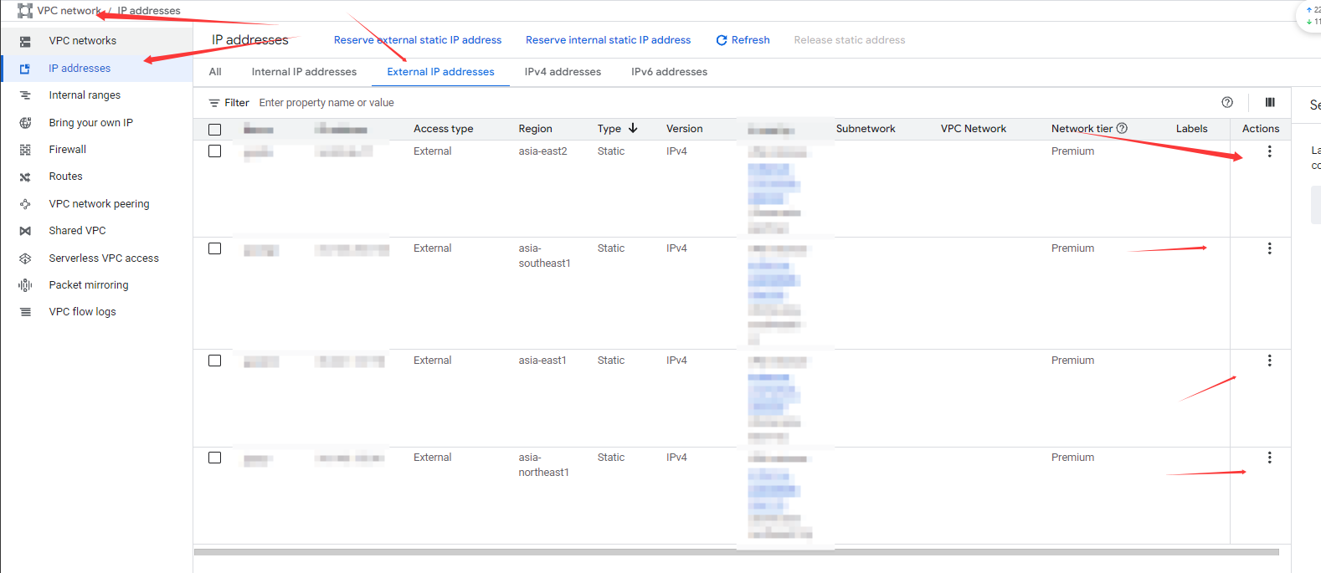
Task: Open actions menu for asia-east1 row
Action: click(1269, 361)
